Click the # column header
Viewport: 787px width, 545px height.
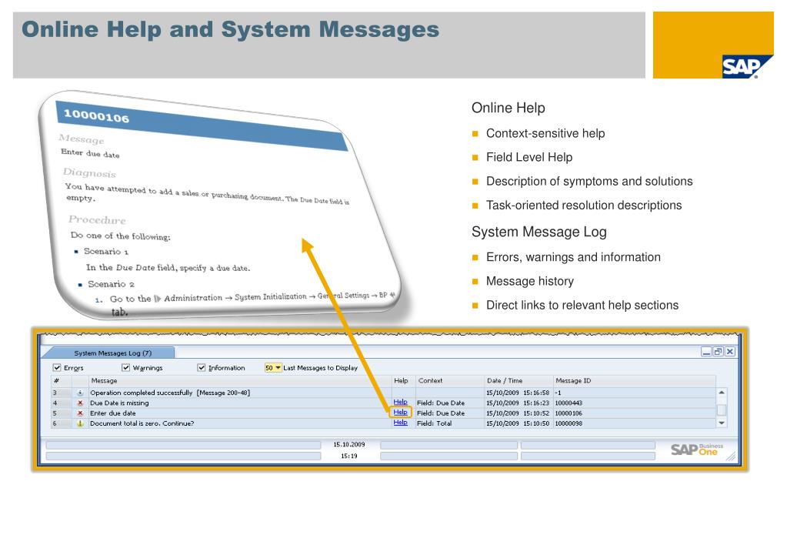coord(62,381)
